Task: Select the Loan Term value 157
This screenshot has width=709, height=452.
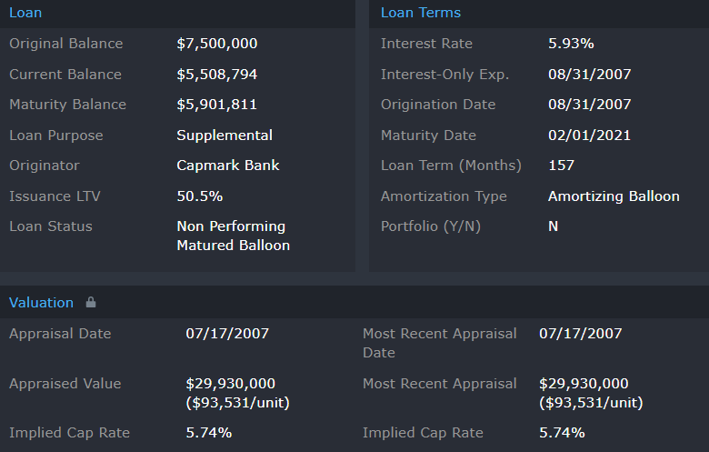Action: click(562, 166)
